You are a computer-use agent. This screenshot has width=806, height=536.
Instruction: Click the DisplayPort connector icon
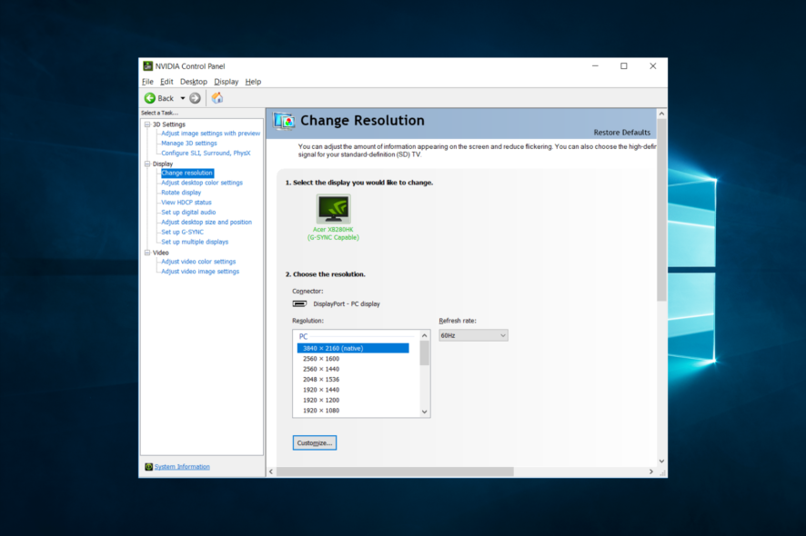click(299, 304)
